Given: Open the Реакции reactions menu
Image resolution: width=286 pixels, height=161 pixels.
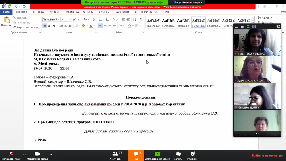Looking at the screenshot, I should [192, 155].
